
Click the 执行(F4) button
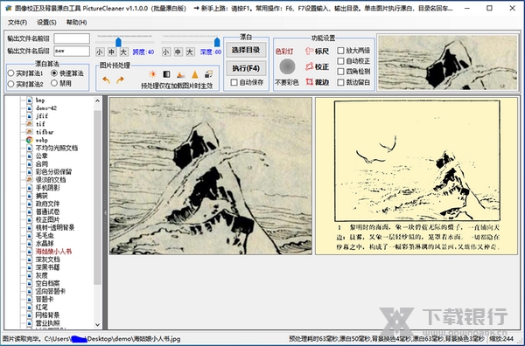click(x=246, y=68)
